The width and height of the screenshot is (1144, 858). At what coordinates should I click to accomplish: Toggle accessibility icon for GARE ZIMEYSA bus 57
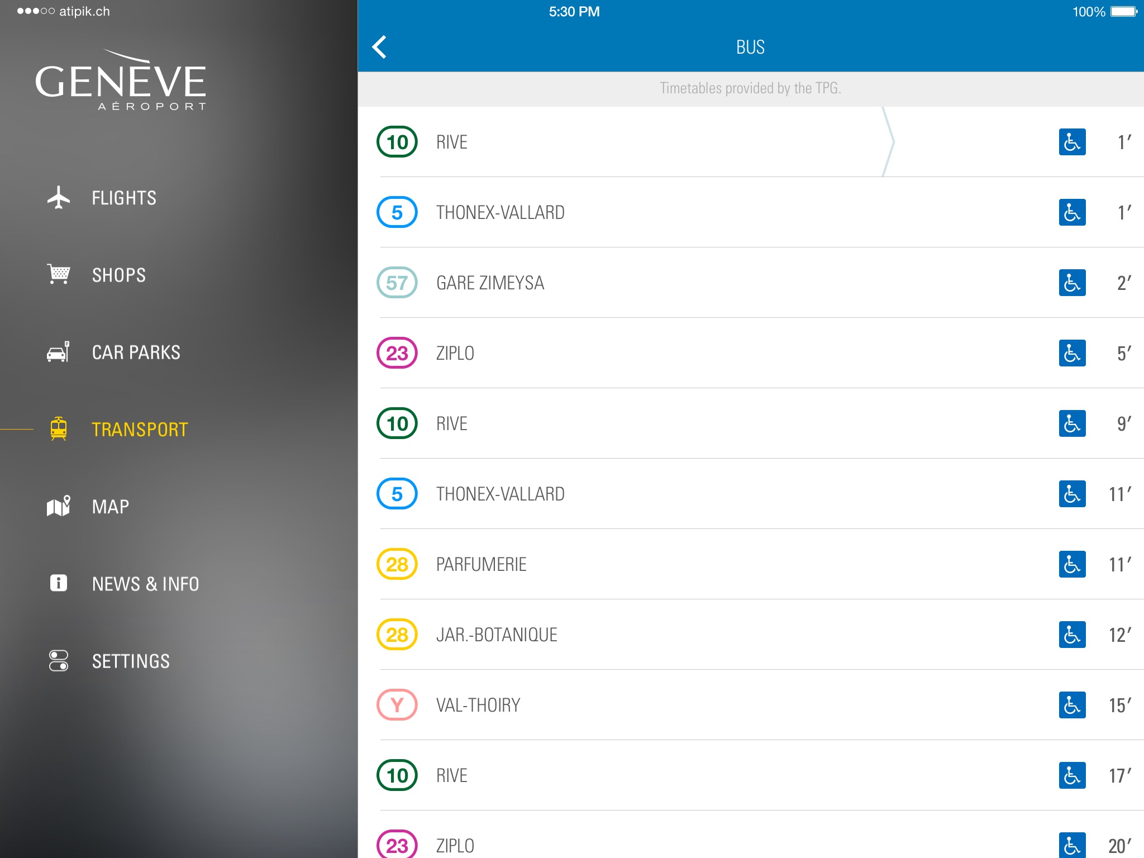pyautogui.click(x=1074, y=282)
